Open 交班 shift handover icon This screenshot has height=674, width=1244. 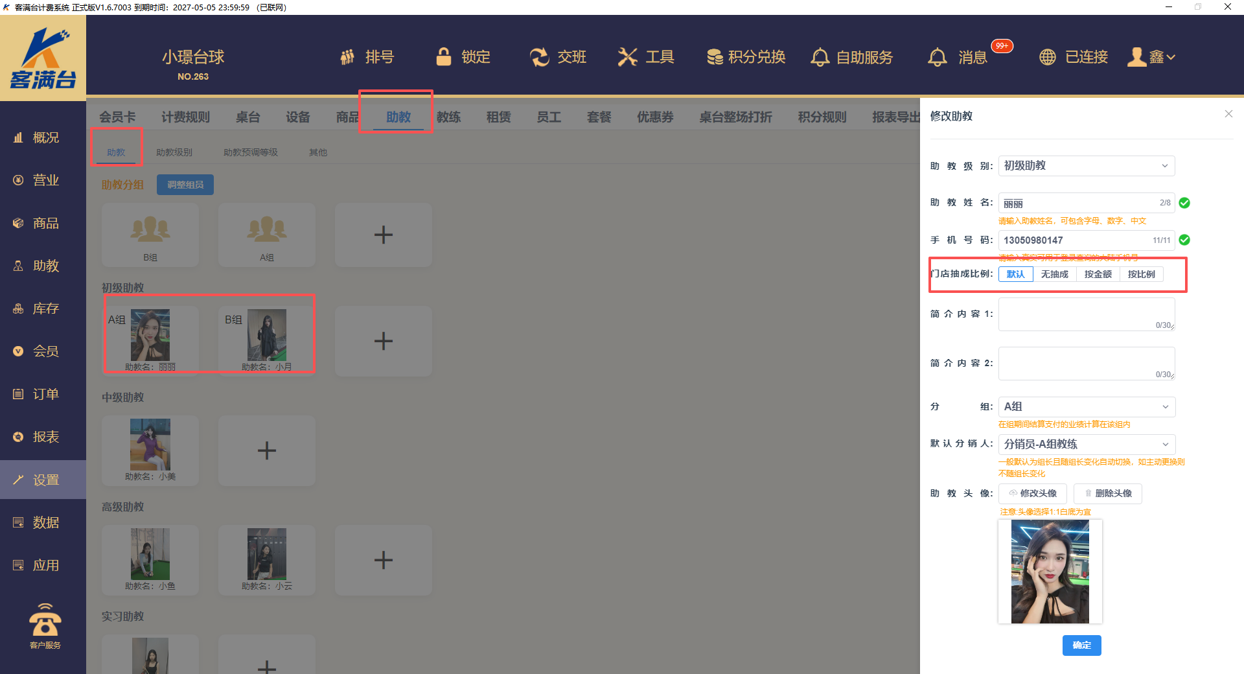(x=539, y=57)
